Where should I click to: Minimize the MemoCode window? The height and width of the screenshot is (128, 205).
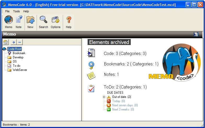tap(188, 5)
